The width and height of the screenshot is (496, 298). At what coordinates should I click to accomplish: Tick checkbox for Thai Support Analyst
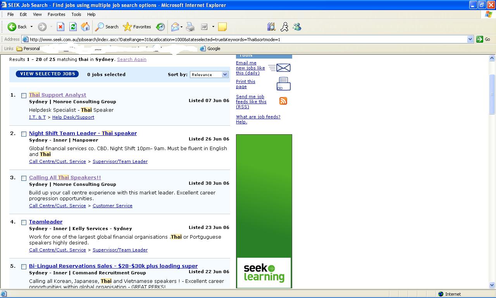[x=24, y=95]
